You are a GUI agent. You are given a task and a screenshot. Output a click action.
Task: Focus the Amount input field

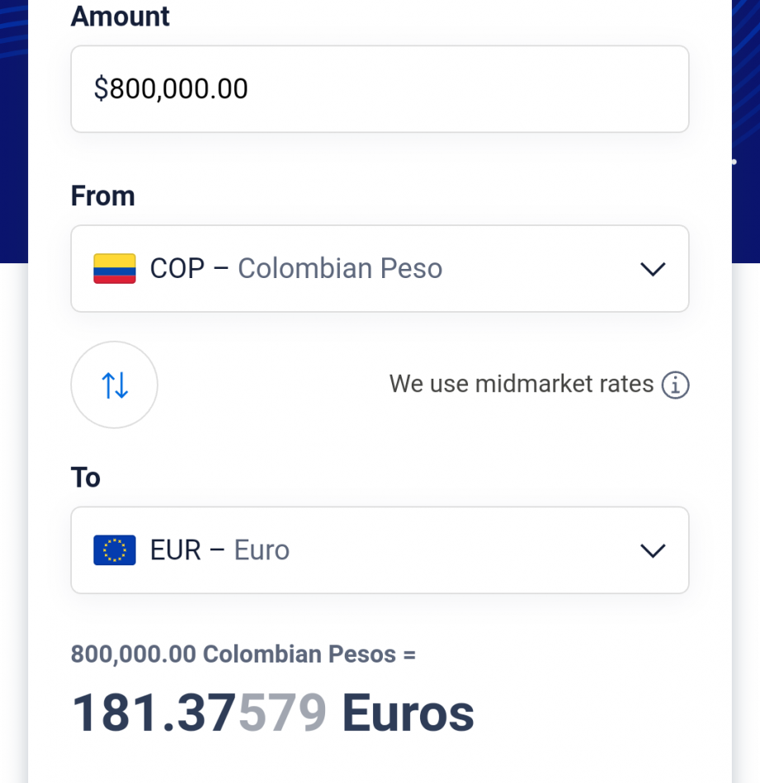click(380, 89)
